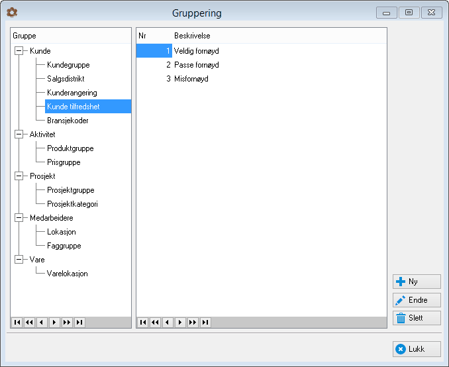This screenshot has height=367, width=449.
Task: Click the Endre button to edit entry
Action: click(x=417, y=300)
